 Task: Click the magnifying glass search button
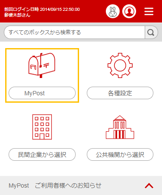(x=151, y=32)
